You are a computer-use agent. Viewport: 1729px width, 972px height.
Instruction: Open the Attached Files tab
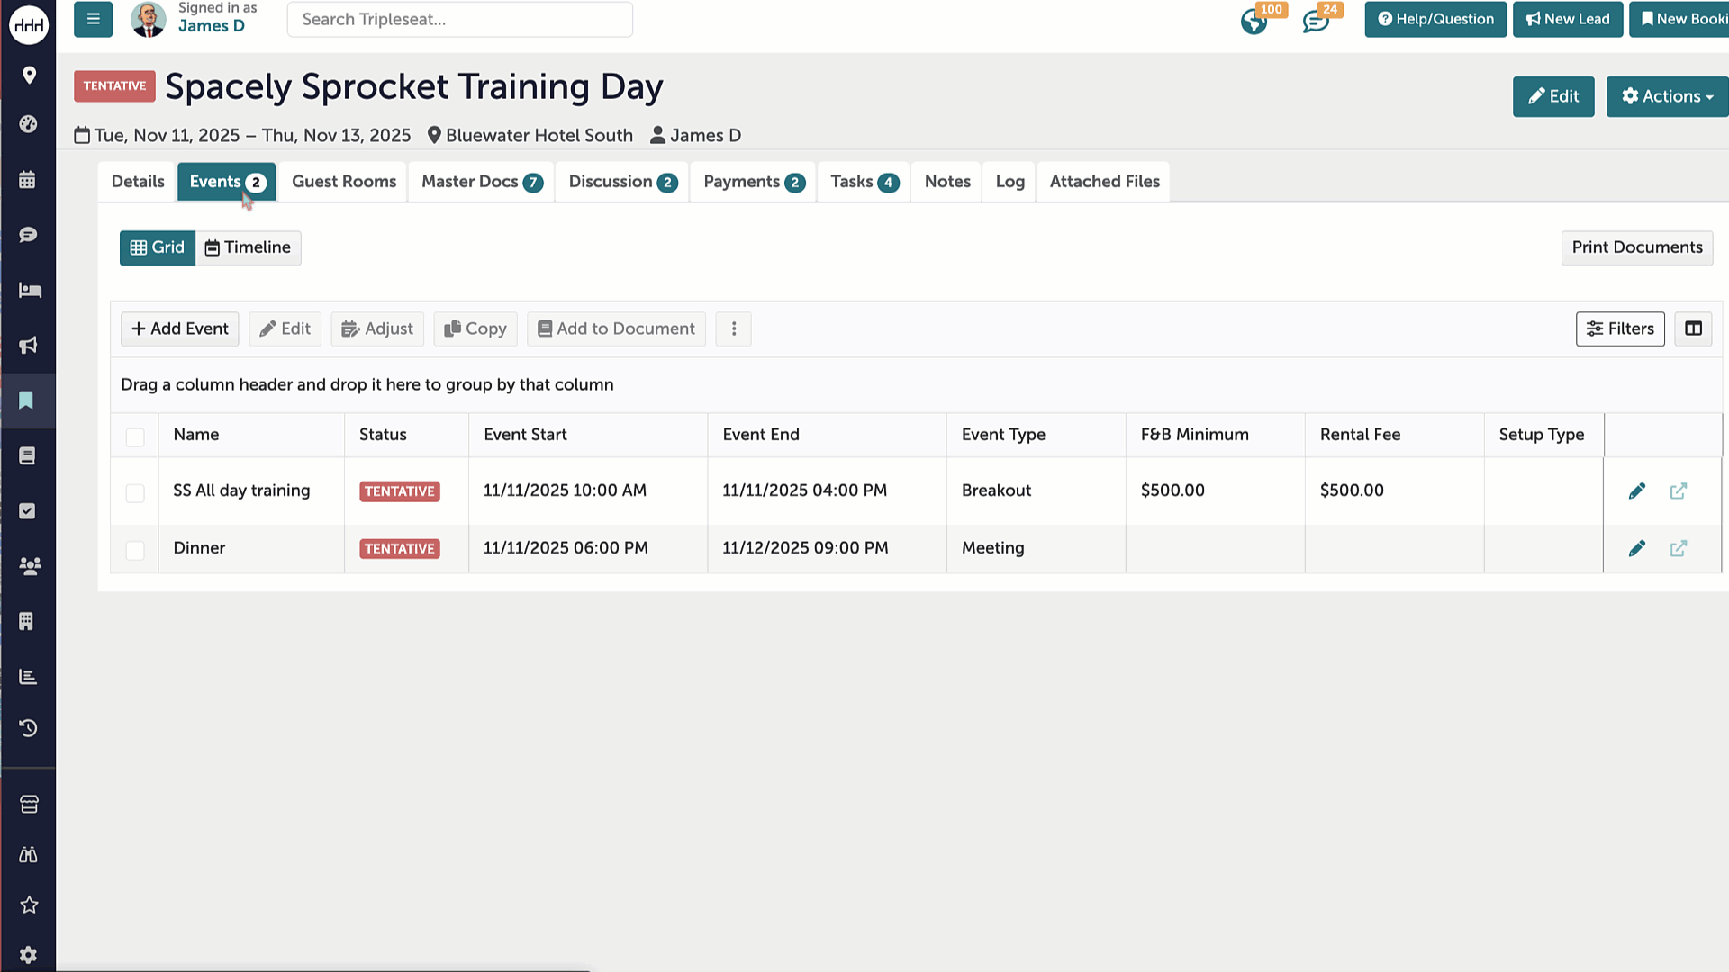point(1104,182)
